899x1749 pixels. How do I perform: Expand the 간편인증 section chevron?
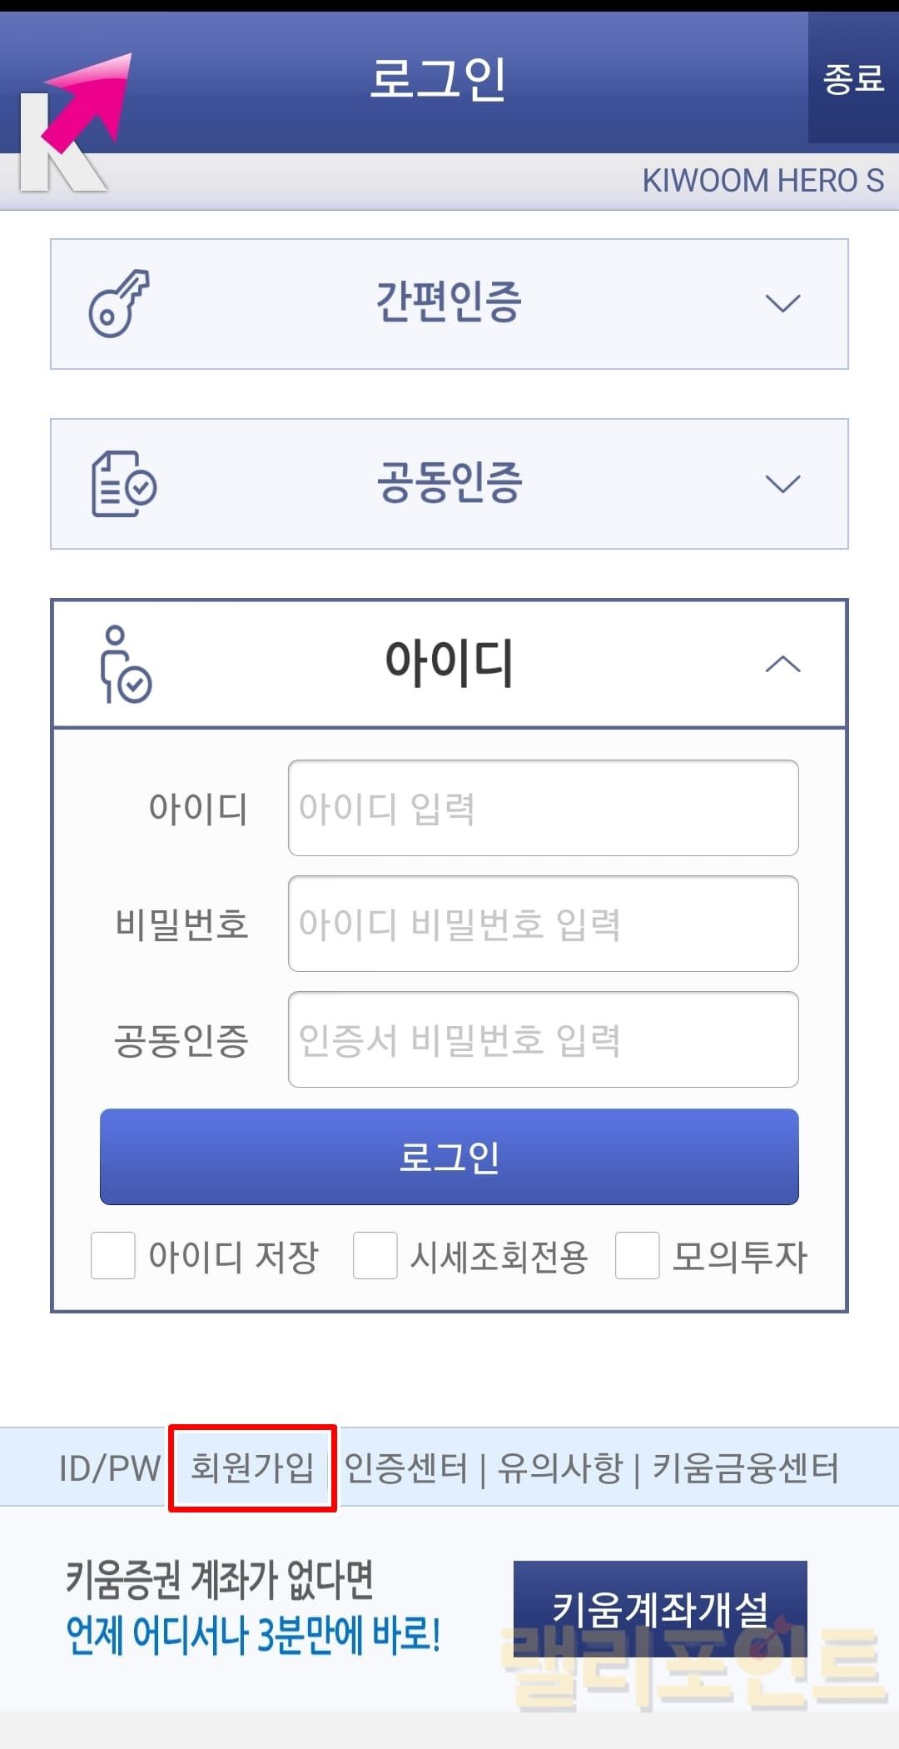(782, 304)
